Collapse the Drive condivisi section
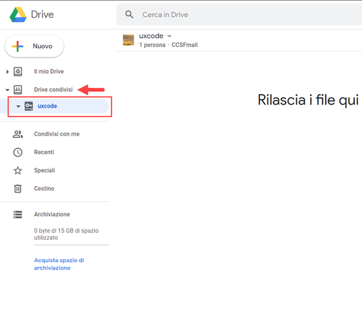The image size is (362, 328). coord(7,90)
